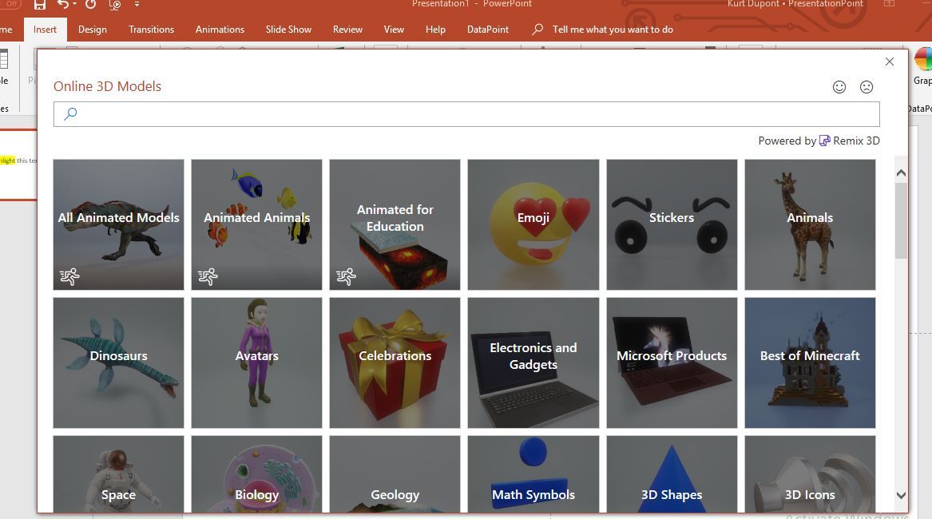932x519 pixels.
Task: Expand Customize Quick Access Toolbar menu
Action: 137,5
